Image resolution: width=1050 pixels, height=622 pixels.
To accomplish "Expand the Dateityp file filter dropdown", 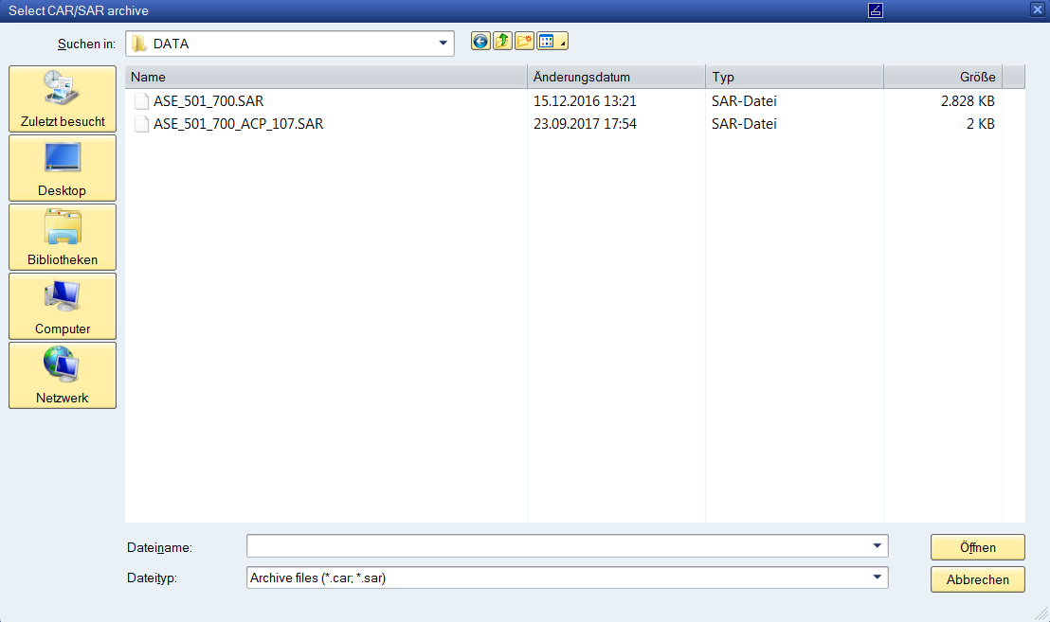I will 877,578.
